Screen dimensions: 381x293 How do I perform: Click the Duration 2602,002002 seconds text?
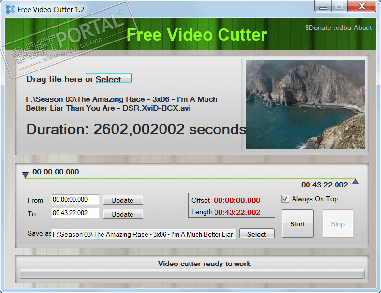136,129
